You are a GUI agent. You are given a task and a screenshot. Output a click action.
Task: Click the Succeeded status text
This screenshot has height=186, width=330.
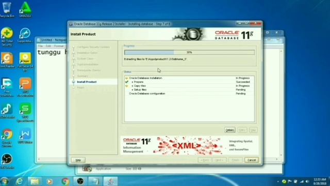point(243,82)
